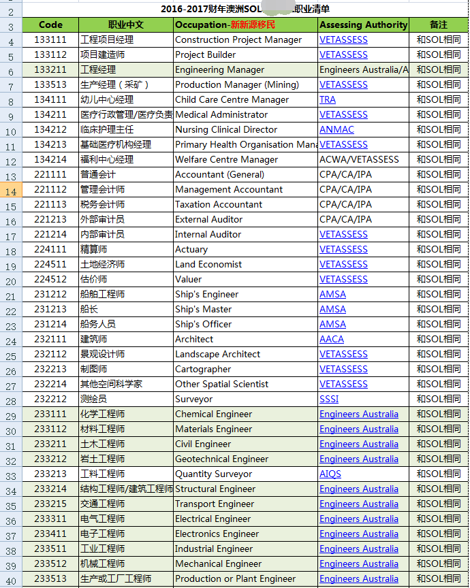Open VETASSESS link for Cartographer
470x588 pixels.
(343, 370)
